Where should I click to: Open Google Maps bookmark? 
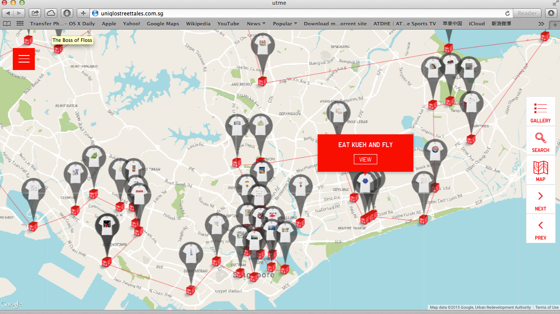click(x=163, y=24)
